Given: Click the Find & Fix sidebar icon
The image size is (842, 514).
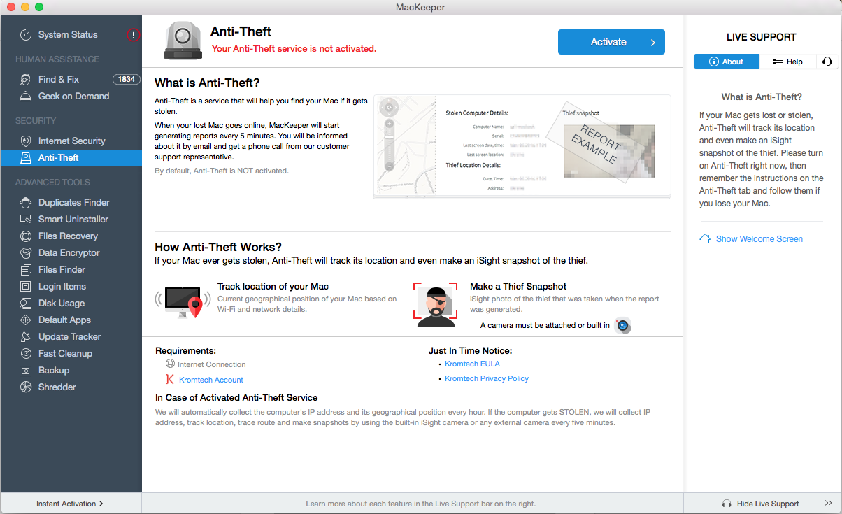Looking at the screenshot, I should [26, 79].
